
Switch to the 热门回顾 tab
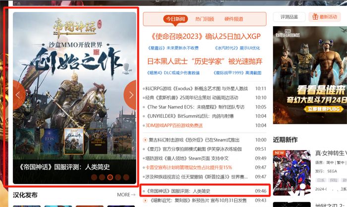[x=205, y=19]
